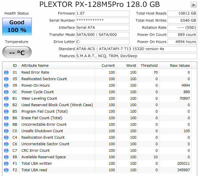Click the Threshold column header
The width and height of the screenshot is (199, 176).
point(148,66)
